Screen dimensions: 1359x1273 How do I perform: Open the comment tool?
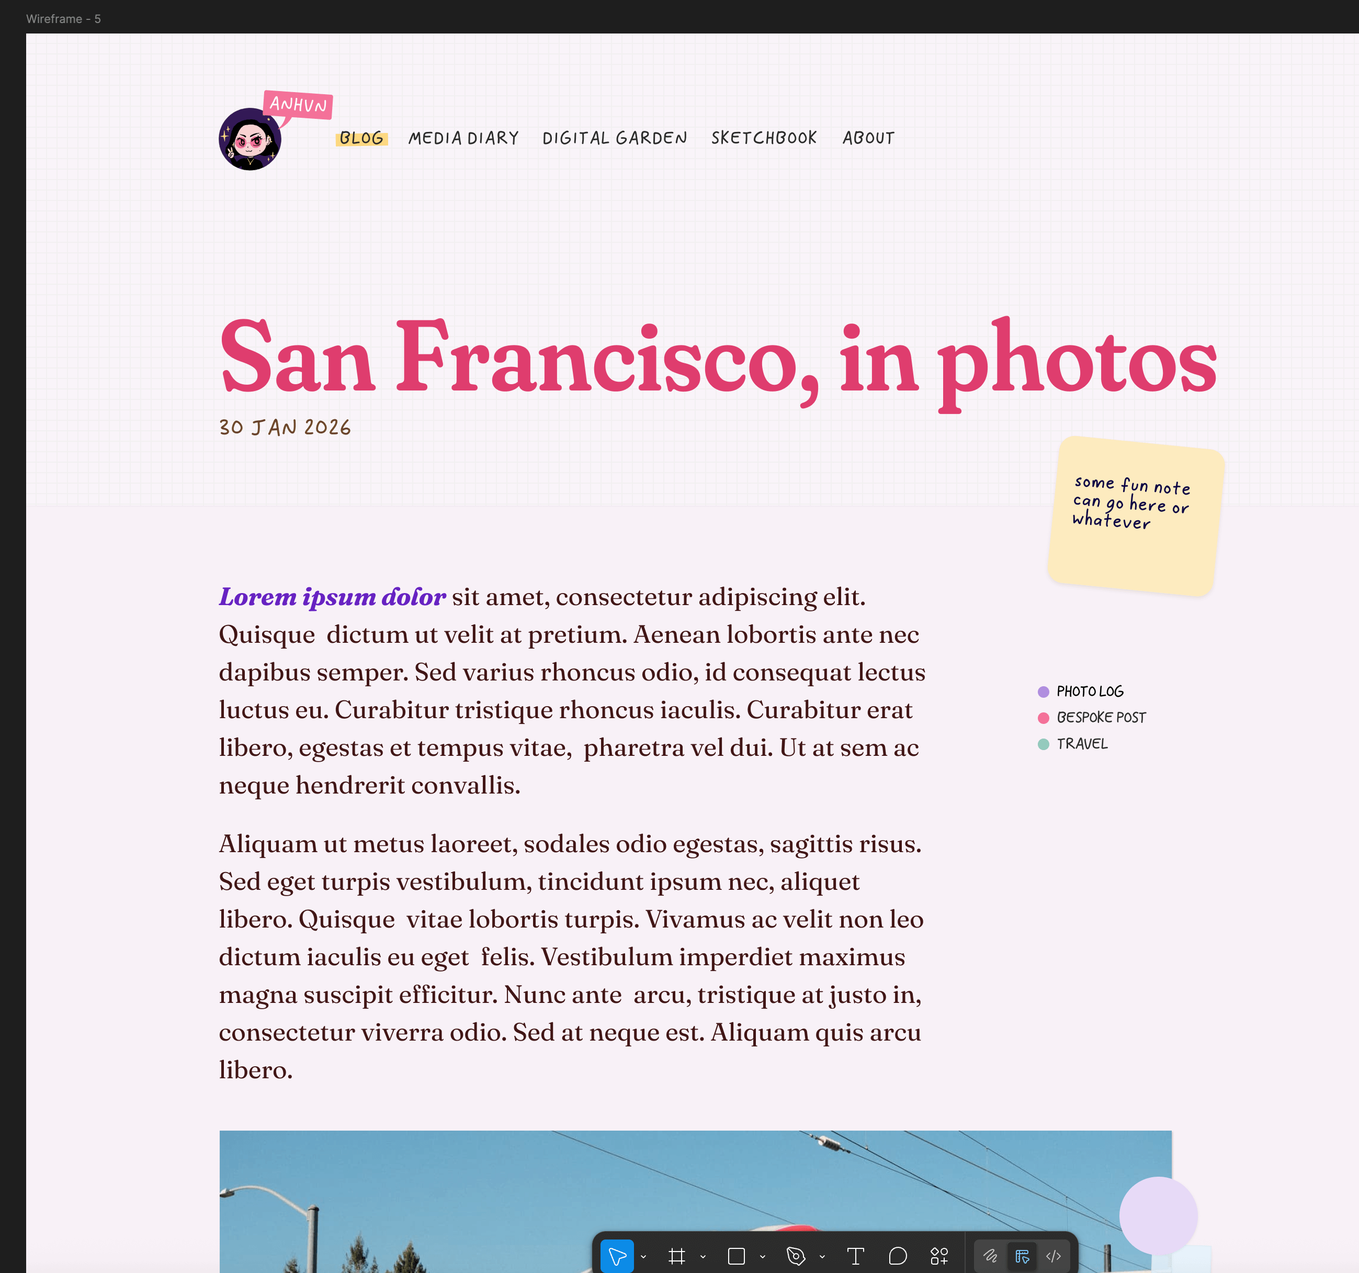[x=897, y=1255]
